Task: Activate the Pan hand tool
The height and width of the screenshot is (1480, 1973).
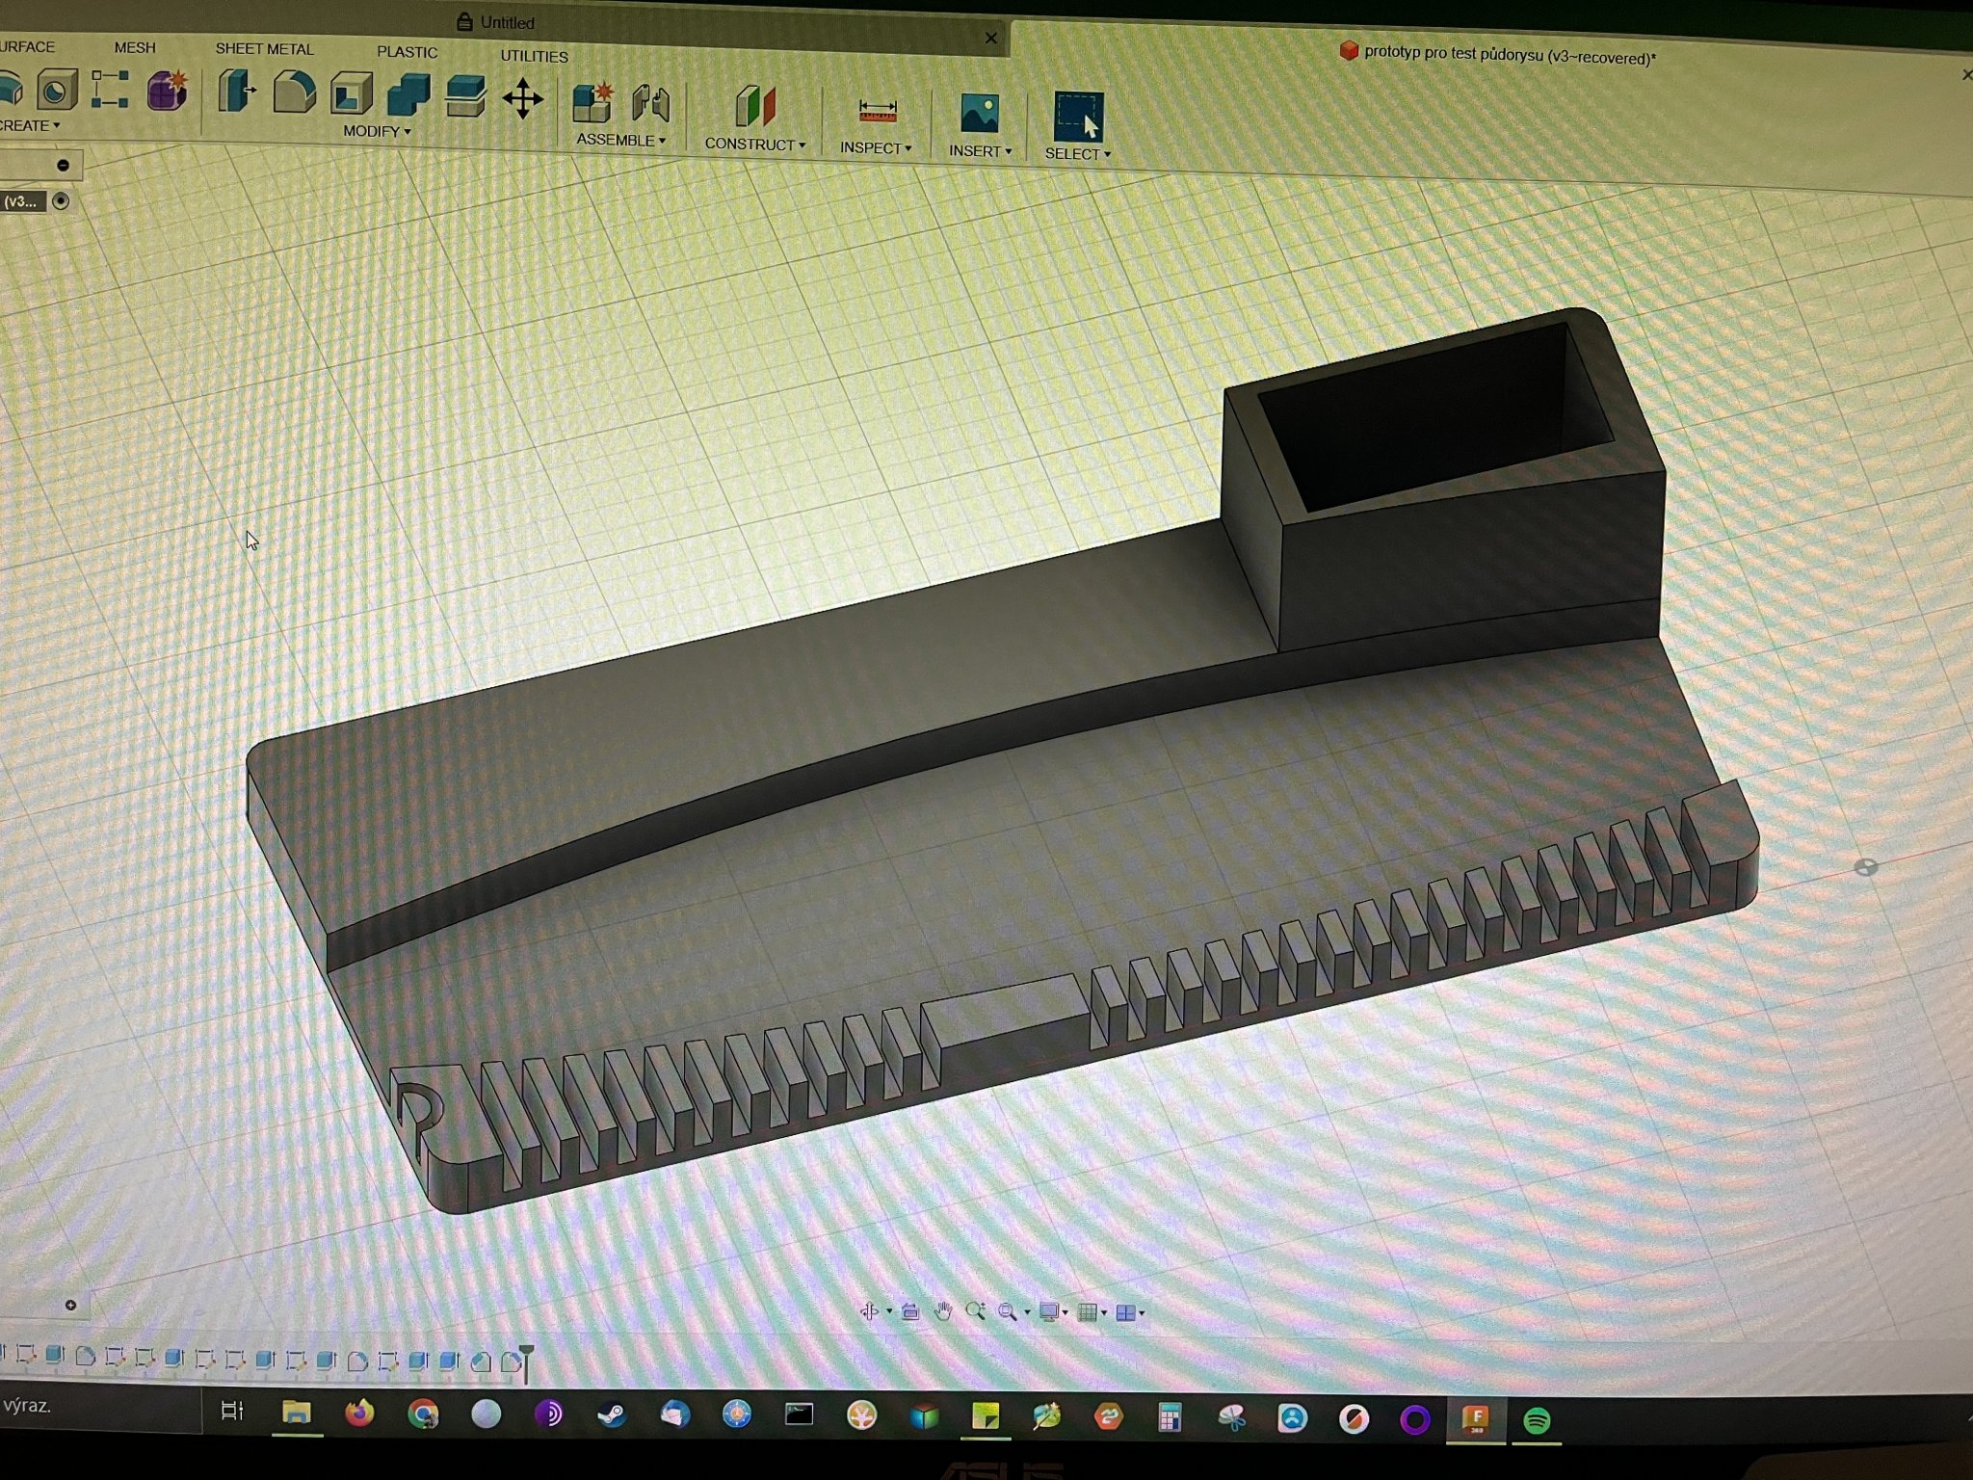Action: (942, 1311)
